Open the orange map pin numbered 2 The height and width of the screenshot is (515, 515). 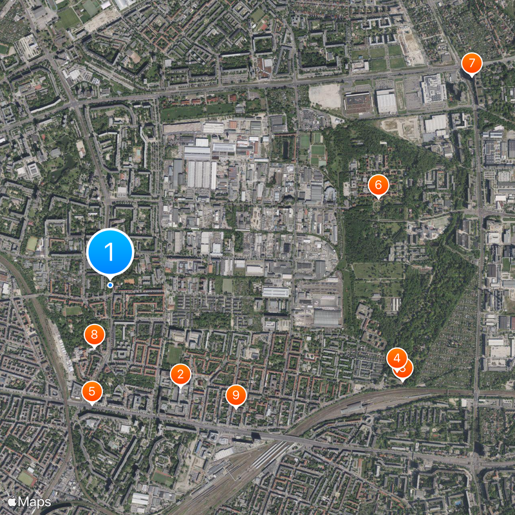click(x=180, y=375)
